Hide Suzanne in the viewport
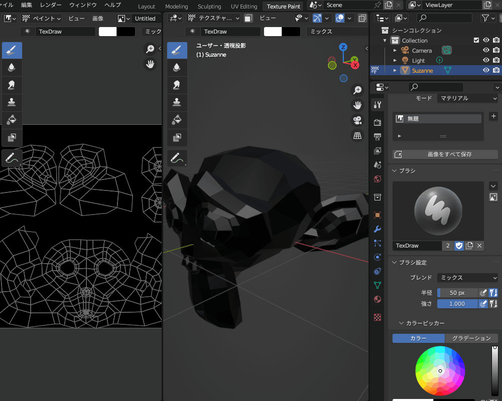The image size is (502, 401). point(485,70)
